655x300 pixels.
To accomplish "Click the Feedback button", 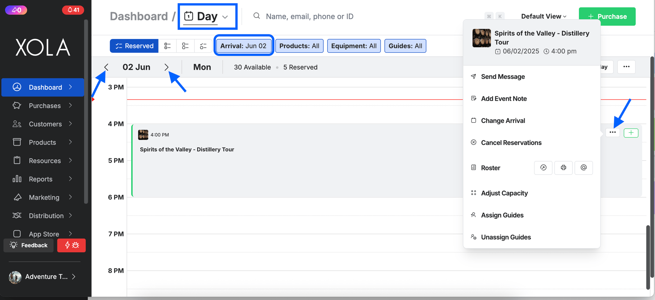I will point(29,245).
